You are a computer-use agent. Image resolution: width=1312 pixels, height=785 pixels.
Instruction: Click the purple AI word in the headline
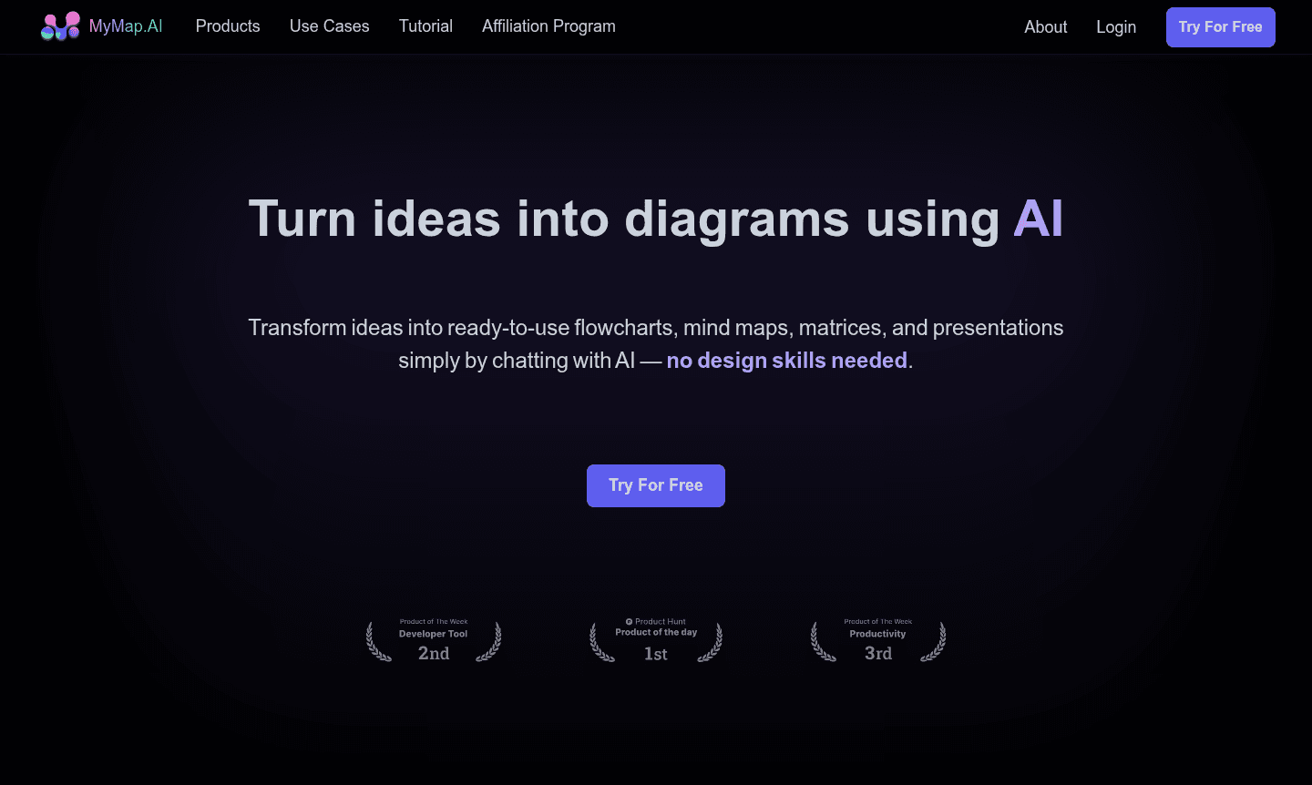click(1040, 218)
